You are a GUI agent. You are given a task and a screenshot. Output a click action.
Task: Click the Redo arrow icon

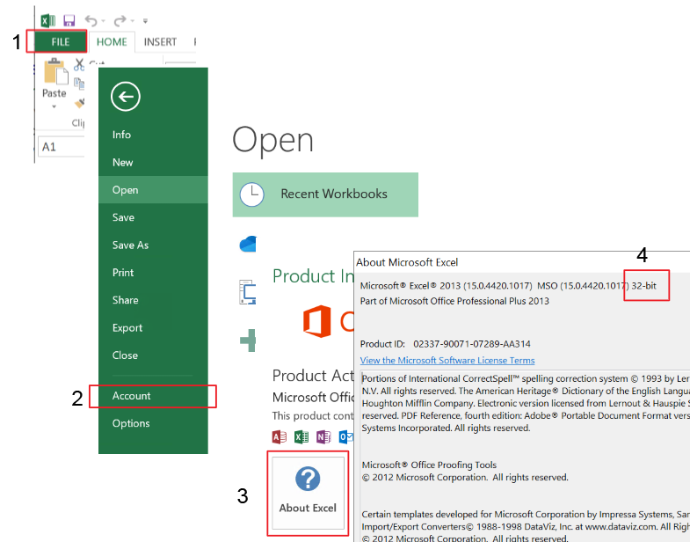pos(120,21)
